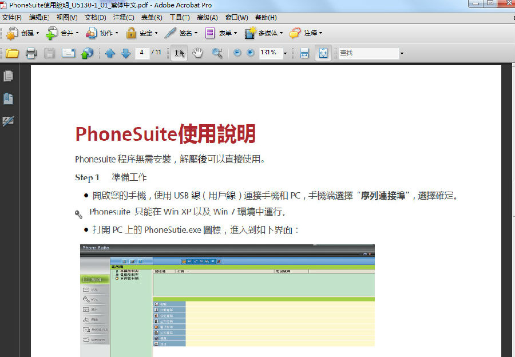Image resolution: width=515 pixels, height=357 pixels.
Task: Open the Collaborate icon
Action: [92, 33]
